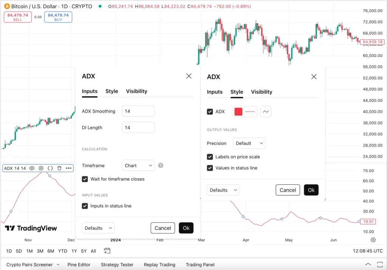
Task: Click the red SELL price button
Action: [18, 17]
